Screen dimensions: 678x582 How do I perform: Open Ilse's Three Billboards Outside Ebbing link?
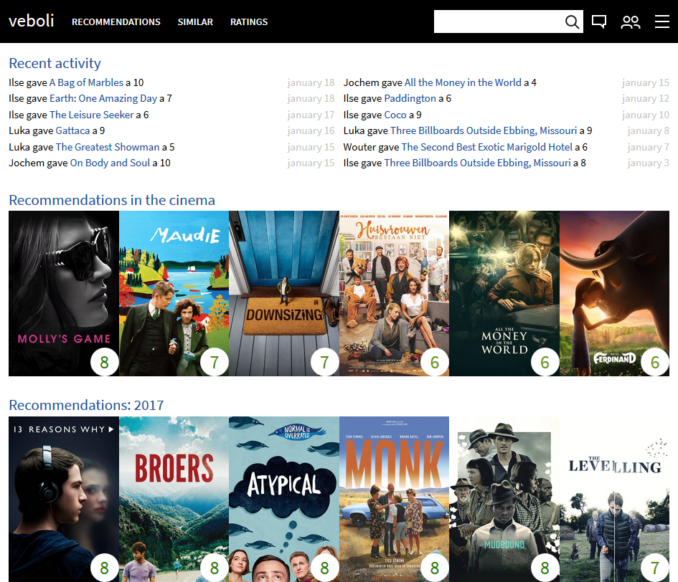(478, 163)
